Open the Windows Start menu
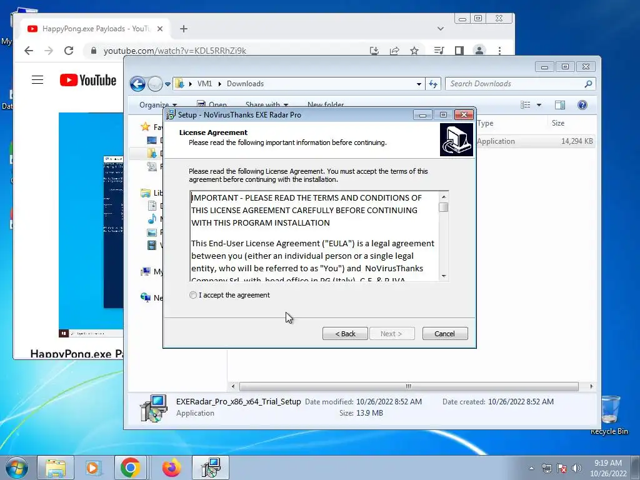Screen dimensions: 640x480 [17, 467]
